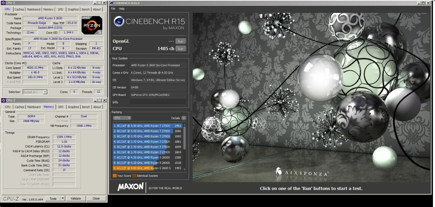Select About tab in bottom CPU-Z memory window
This screenshot has width=435, height=207.
pyautogui.click(x=97, y=107)
